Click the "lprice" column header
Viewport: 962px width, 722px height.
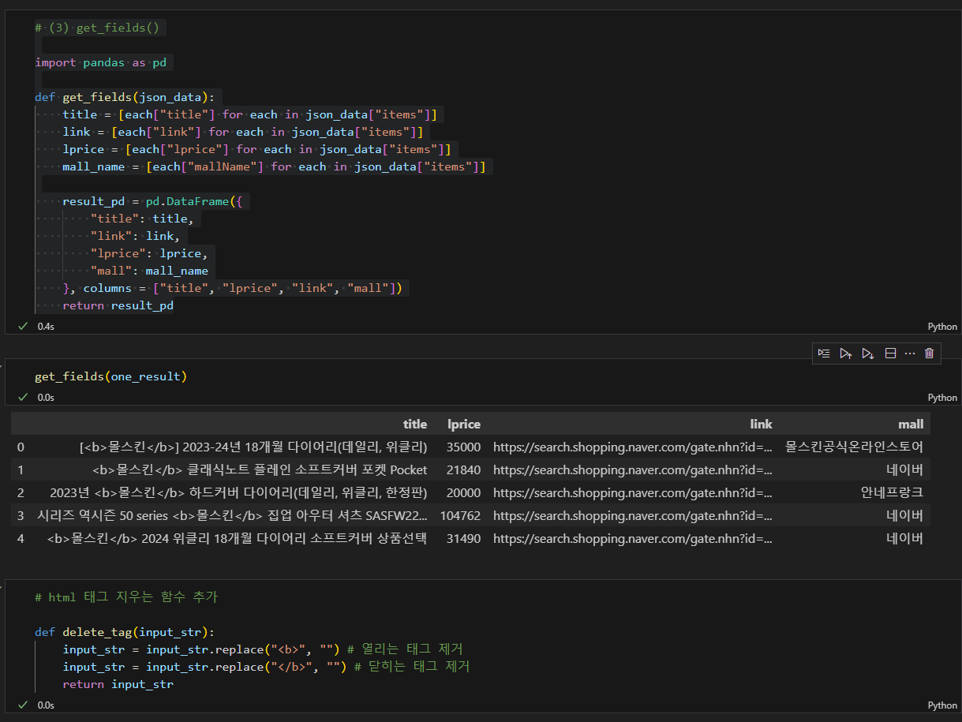pyautogui.click(x=463, y=424)
